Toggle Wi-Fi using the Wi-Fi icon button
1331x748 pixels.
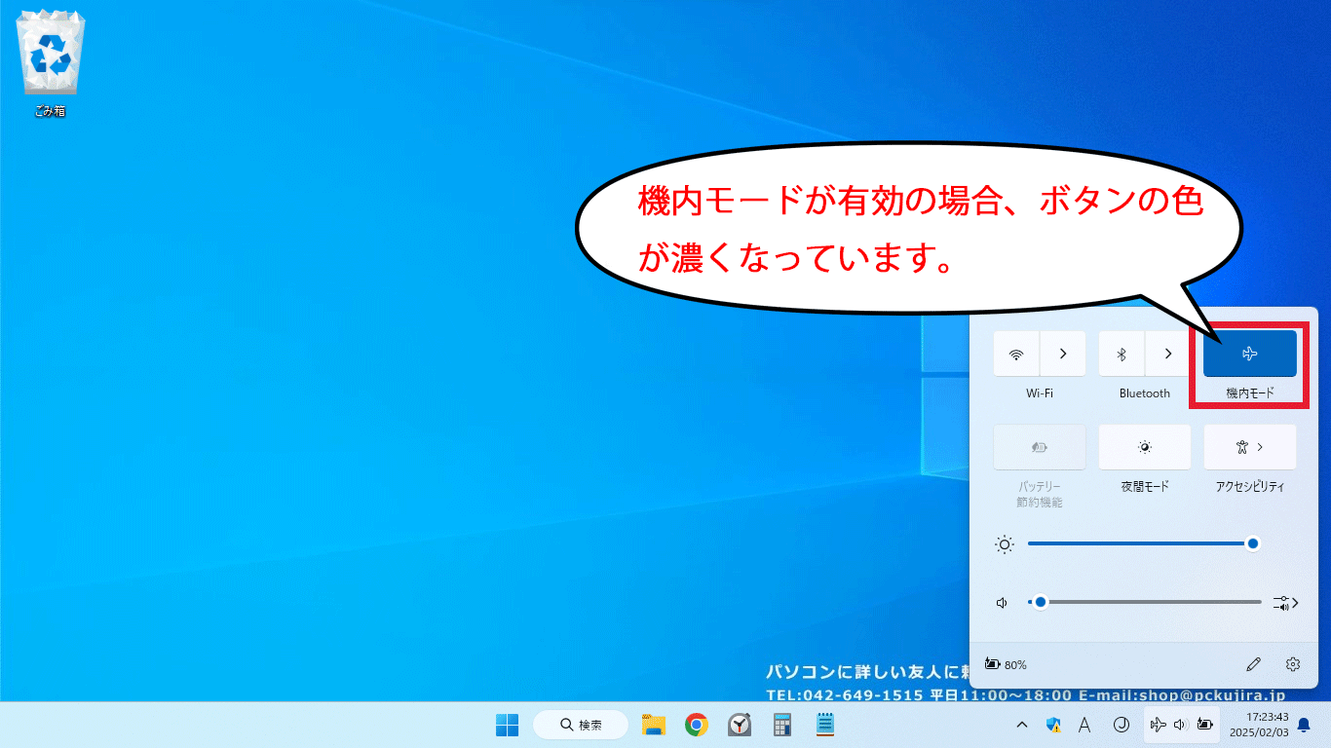click(1016, 354)
